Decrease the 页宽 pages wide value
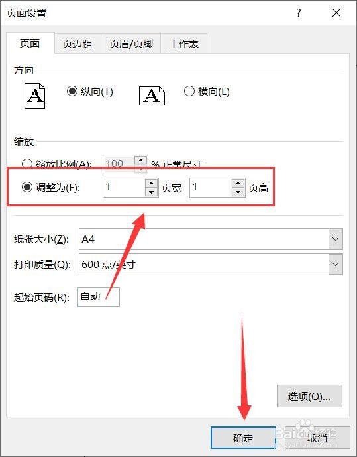This screenshot has height=457, width=357. (151, 192)
